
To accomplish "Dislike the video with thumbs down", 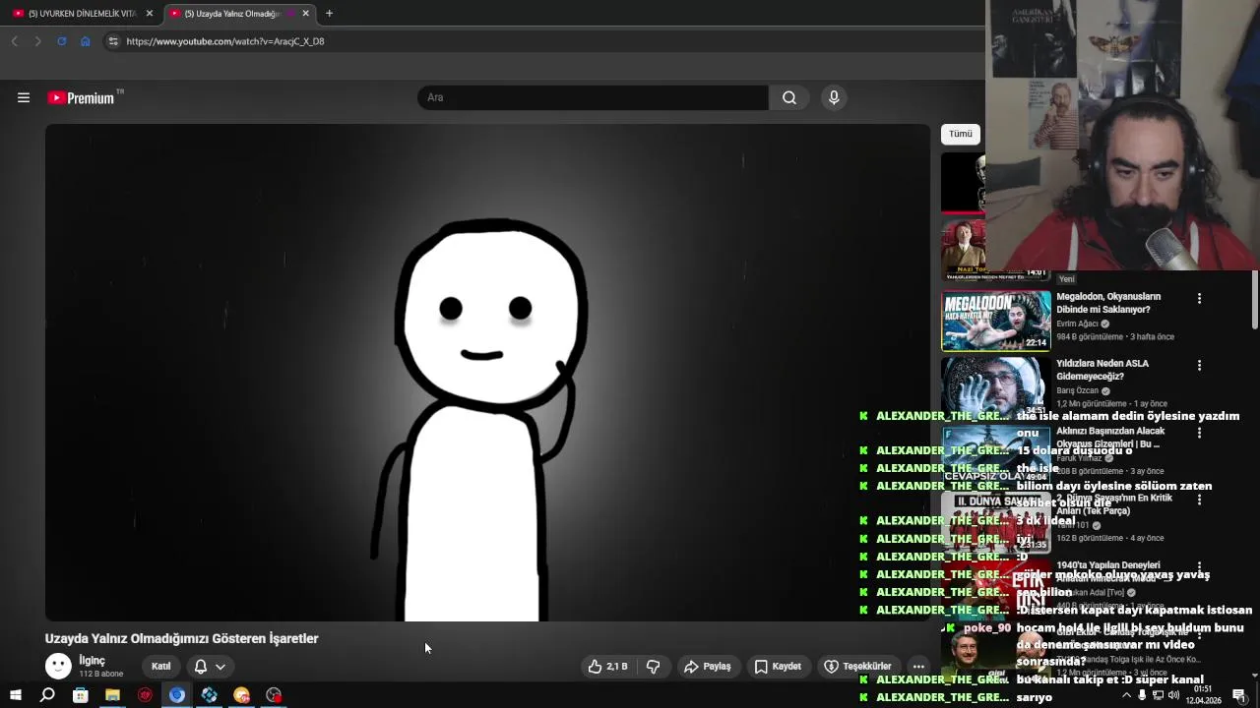I will (x=653, y=667).
